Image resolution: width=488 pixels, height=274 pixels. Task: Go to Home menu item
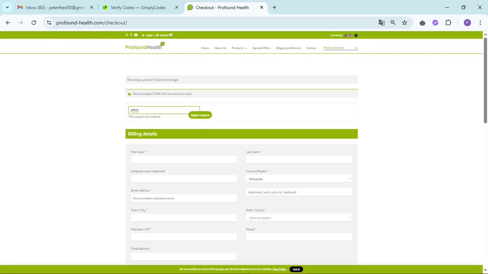click(x=205, y=48)
